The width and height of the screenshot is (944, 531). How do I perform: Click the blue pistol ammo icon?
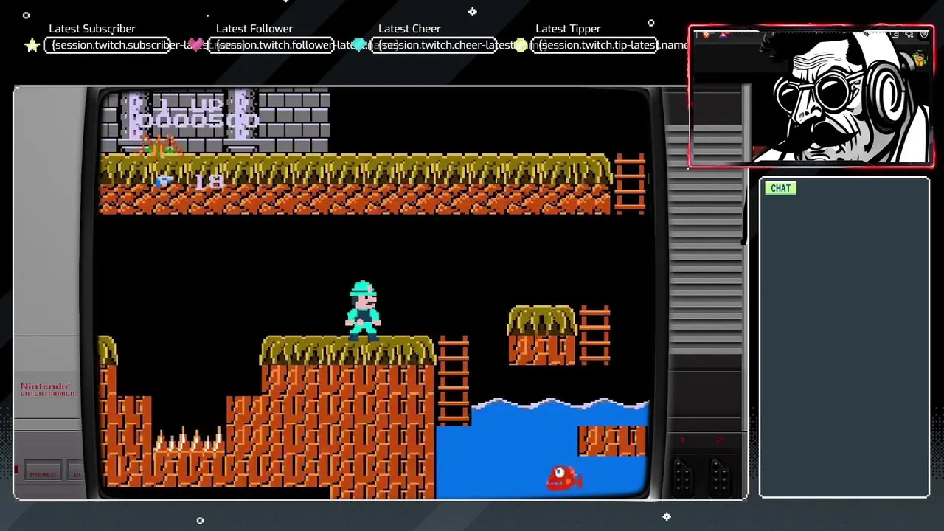click(164, 181)
